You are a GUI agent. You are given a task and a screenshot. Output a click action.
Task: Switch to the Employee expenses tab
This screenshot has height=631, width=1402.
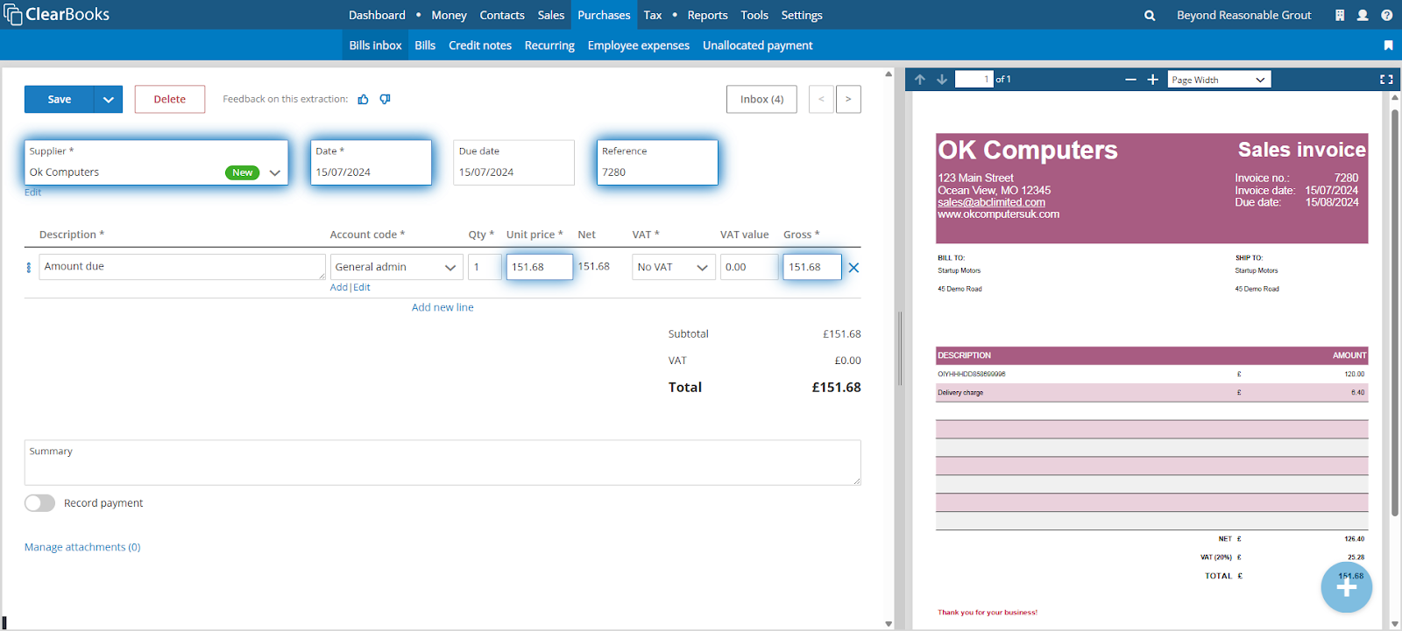pyautogui.click(x=638, y=45)
